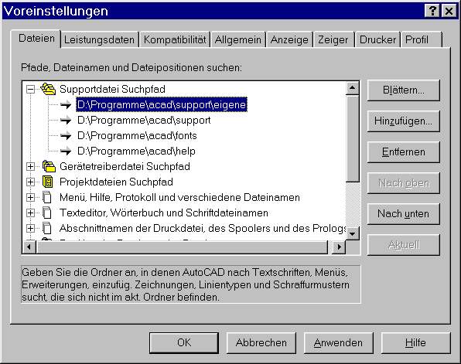
Task: Click the arrow icon beside D:\Programme\acad\fonts
Action: (x=66, y=136)
